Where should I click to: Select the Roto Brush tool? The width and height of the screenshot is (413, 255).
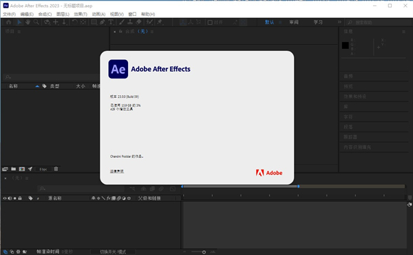pos(150,22)
